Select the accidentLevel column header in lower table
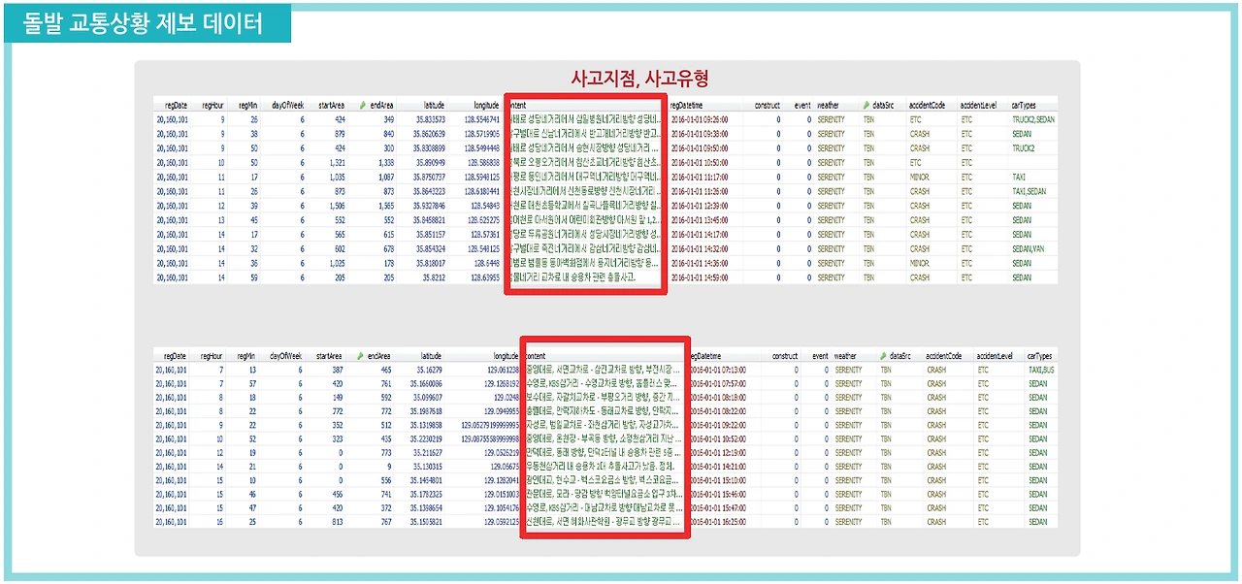The image size is (1242, 584). click(x=996, y=357)
